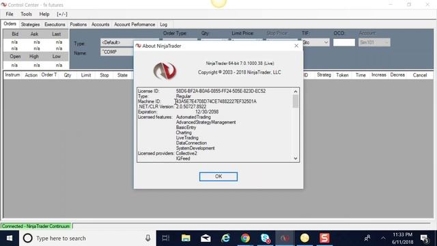
Task: Click the Action column header
Action: [31, 75]
